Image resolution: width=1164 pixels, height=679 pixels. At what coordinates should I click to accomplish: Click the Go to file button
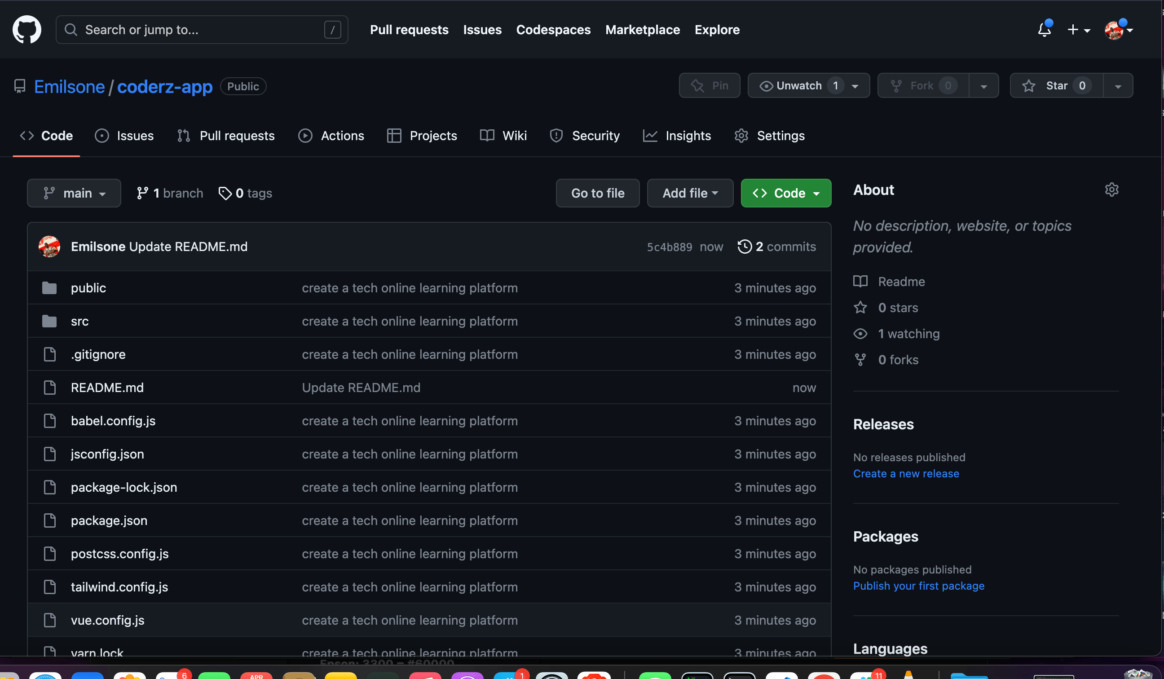click(x=598, y=193)
